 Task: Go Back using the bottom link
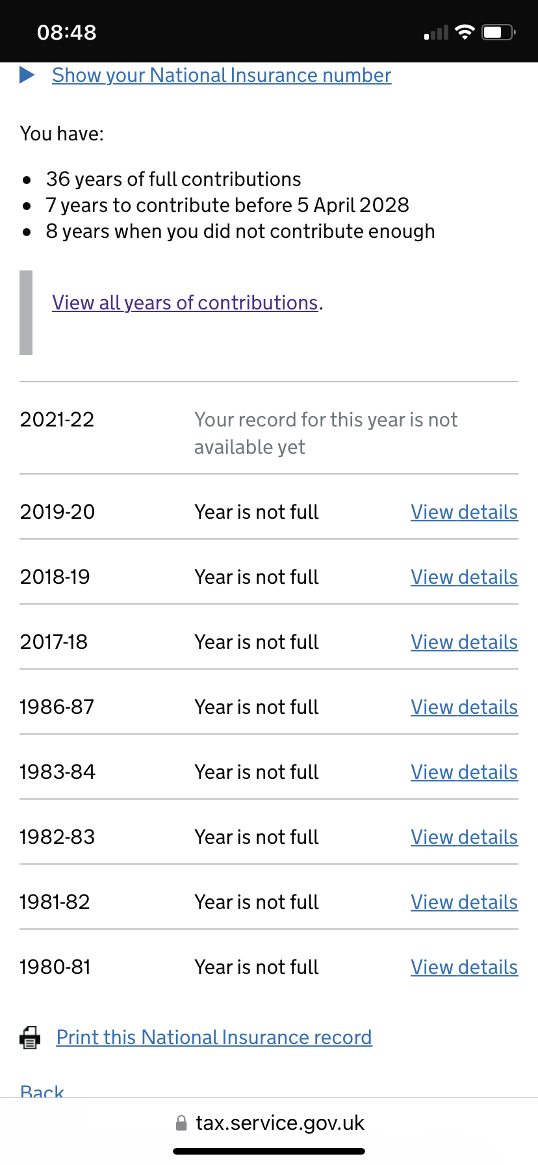point(42,1091)
